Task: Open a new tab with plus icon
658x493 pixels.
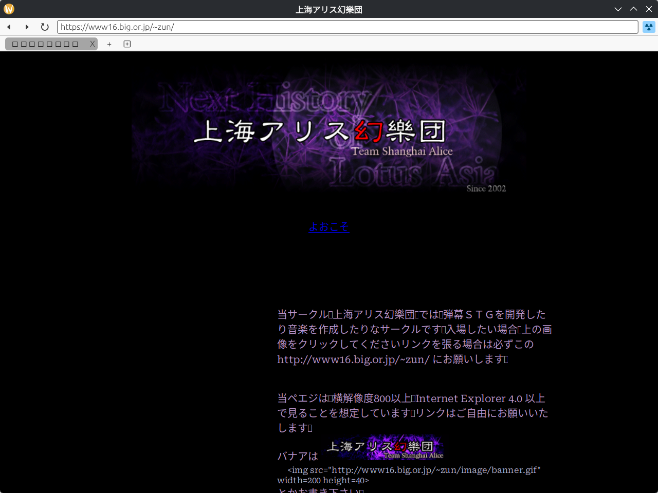Action: [x=109, y=44]
